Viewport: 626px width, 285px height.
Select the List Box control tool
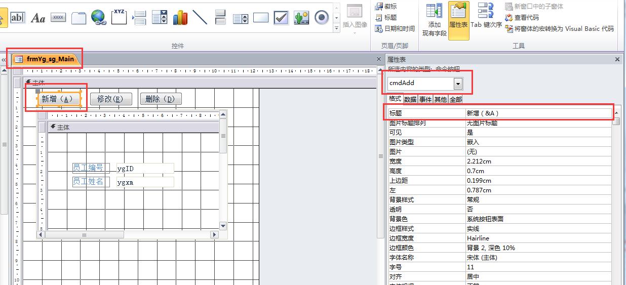[241, 18]
